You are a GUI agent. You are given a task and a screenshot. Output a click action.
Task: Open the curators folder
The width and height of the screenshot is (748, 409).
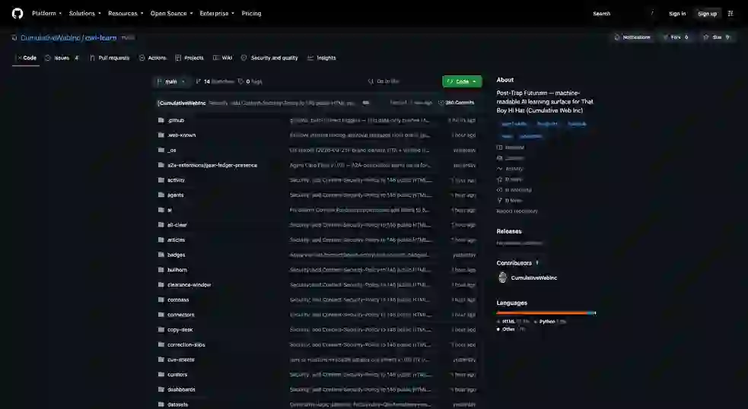coord(177,375)
